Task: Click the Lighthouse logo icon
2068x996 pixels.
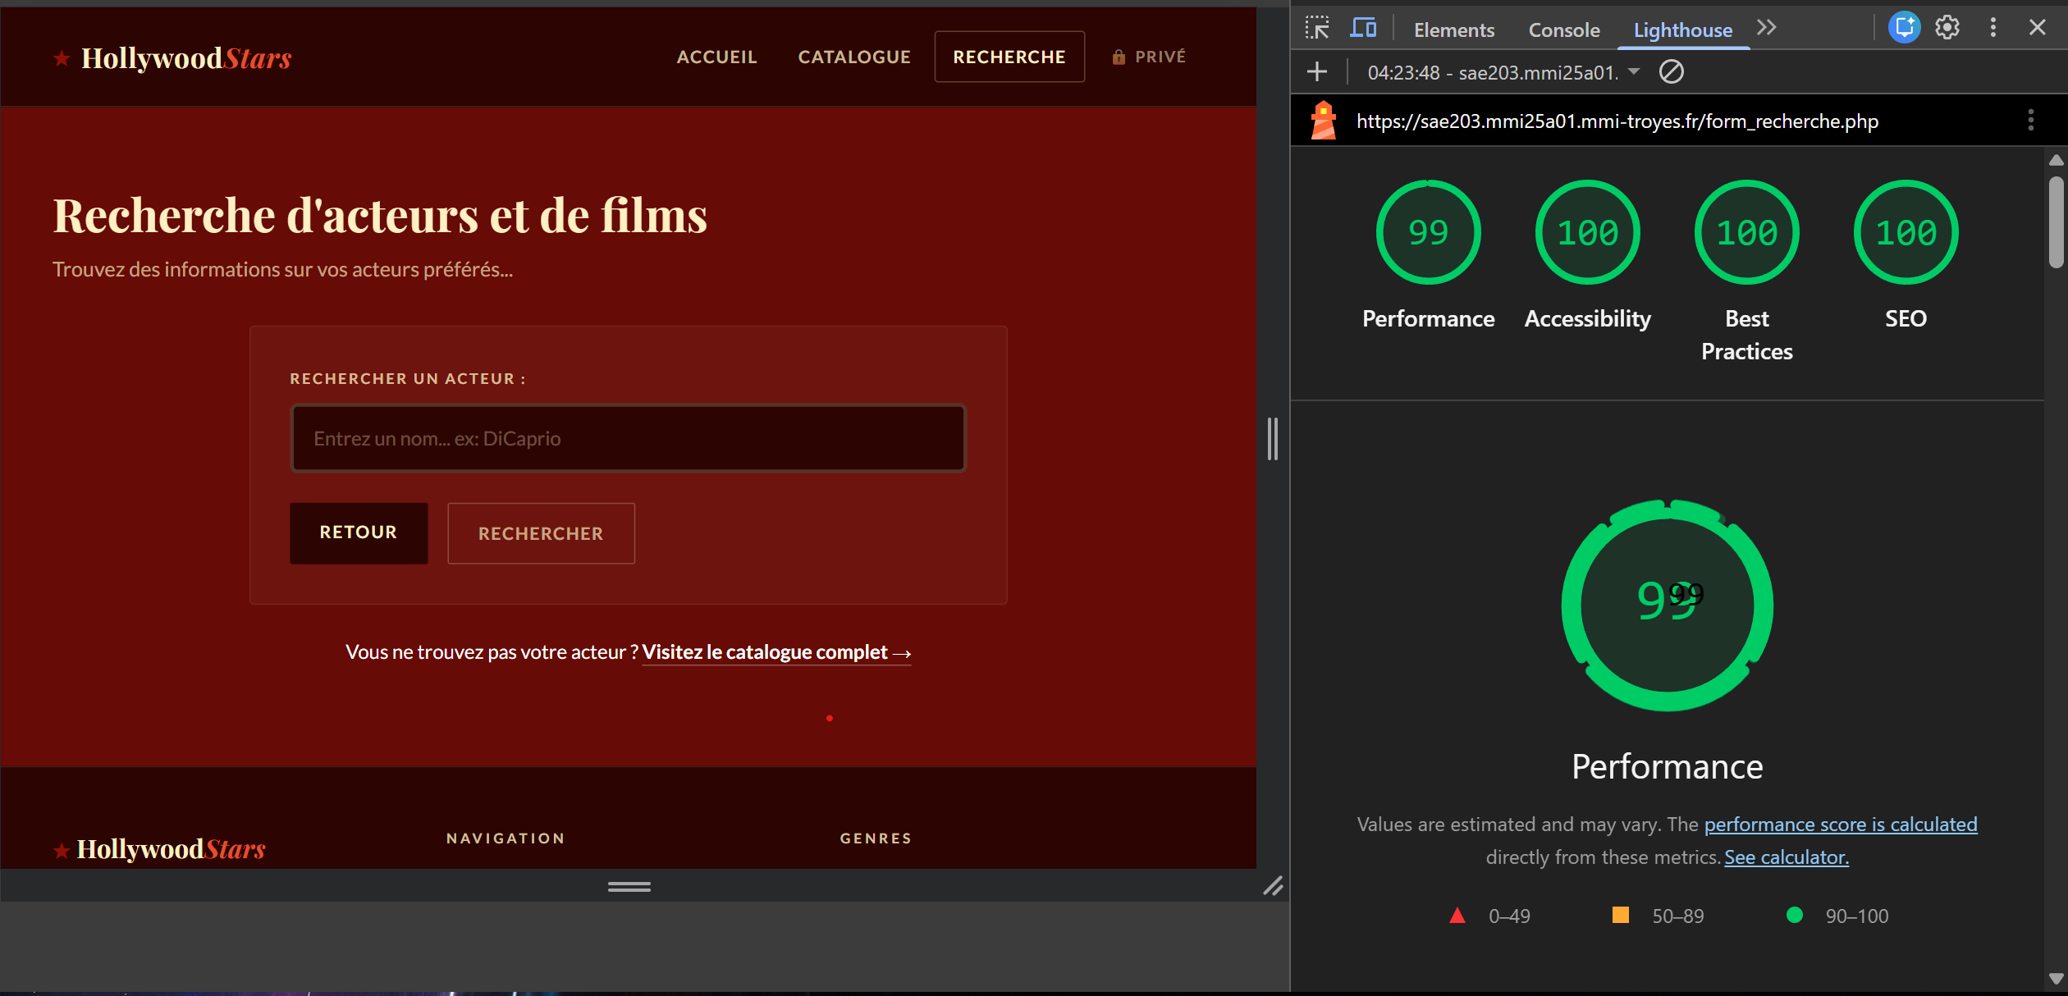Action: click(1323, 121)
